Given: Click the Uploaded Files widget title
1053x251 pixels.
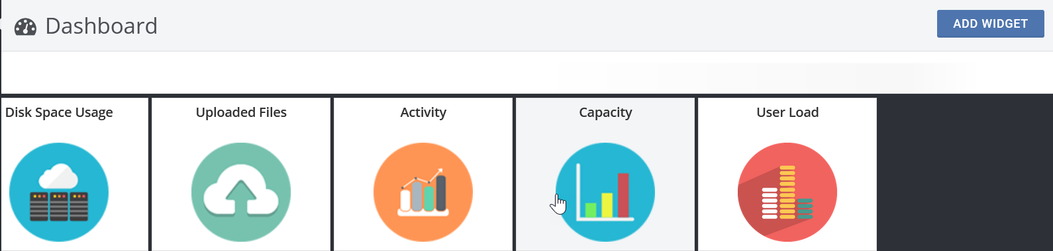Looking at the screenshot, I should (x=241, y=112).
